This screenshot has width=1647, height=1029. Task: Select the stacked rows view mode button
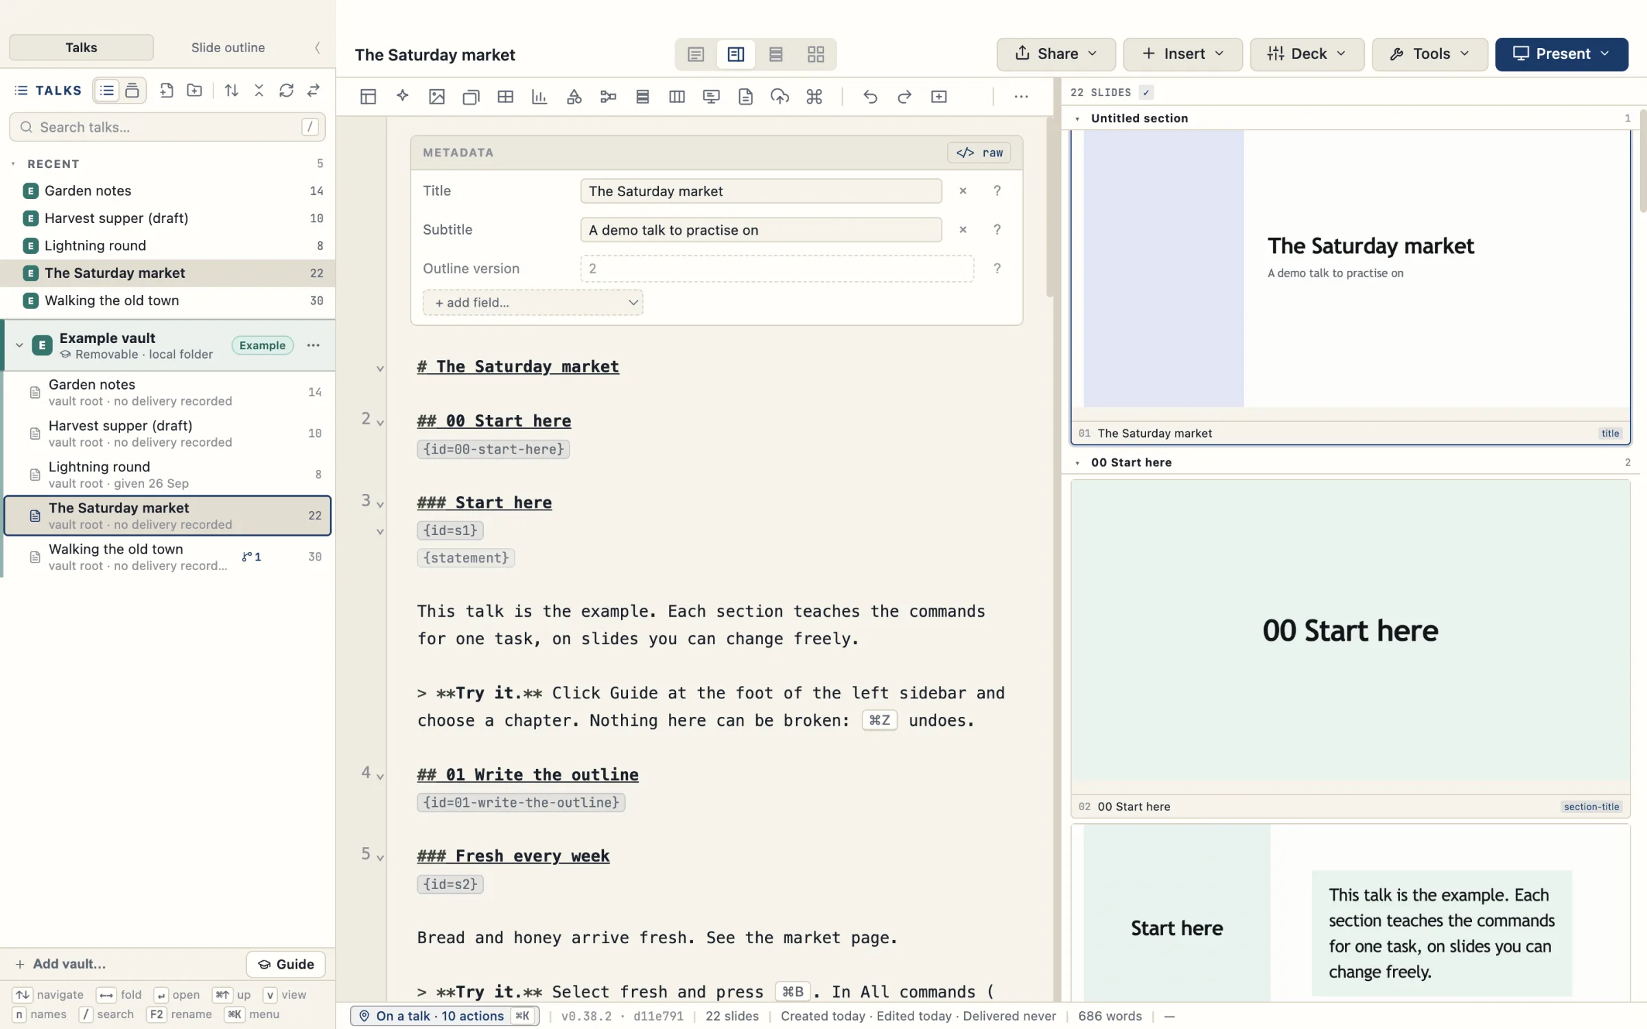(775, 54)
